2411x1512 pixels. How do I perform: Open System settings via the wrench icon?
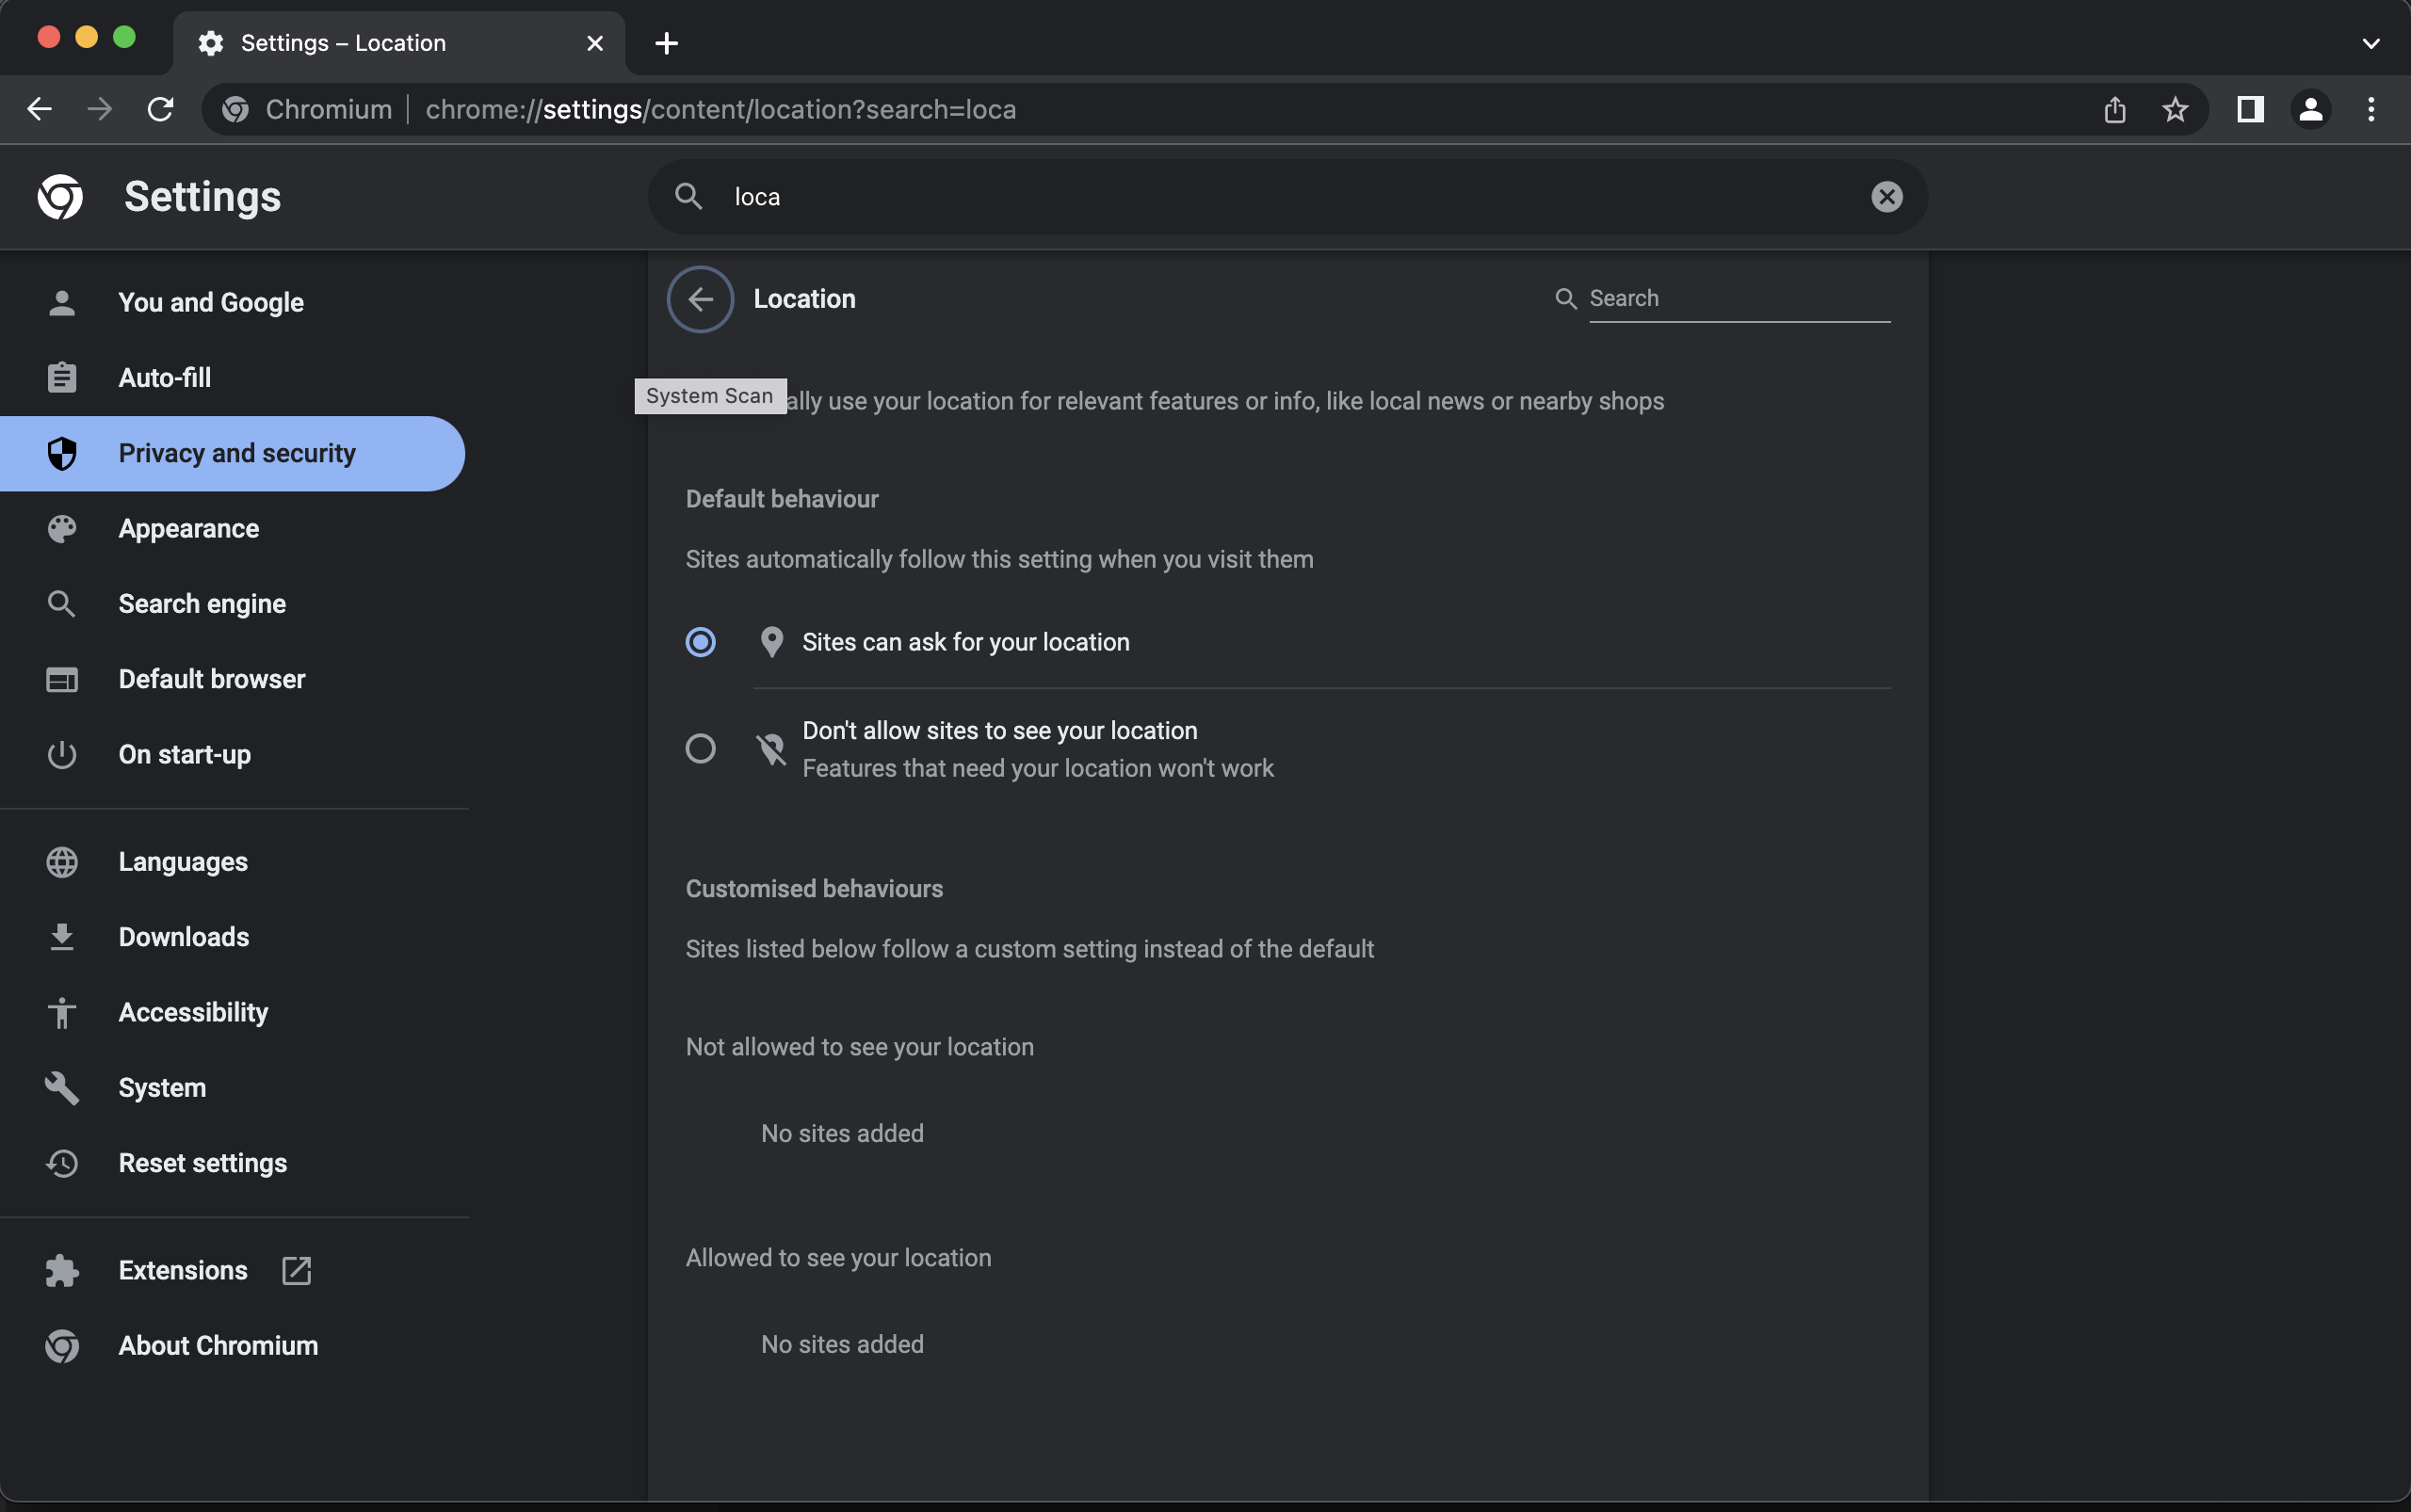62,1087
